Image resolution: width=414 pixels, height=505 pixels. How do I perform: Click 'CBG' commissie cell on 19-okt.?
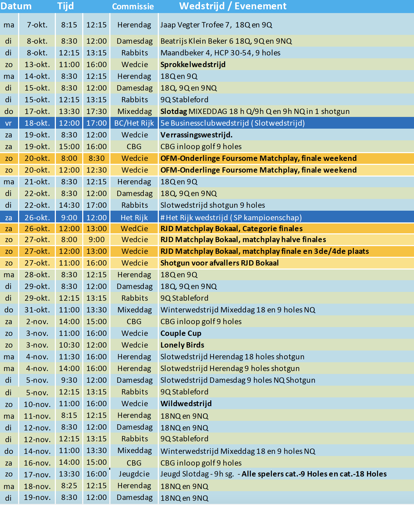134,146
